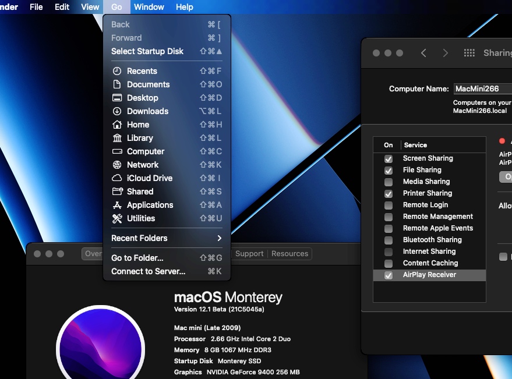Image resolution: width=512 pixels, height=379 pixels.
Task: Go forward in Sharing window toolbar
Action: point(445,53)
